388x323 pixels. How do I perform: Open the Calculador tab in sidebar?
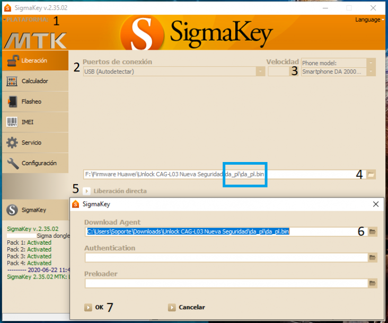pos(35,81)
